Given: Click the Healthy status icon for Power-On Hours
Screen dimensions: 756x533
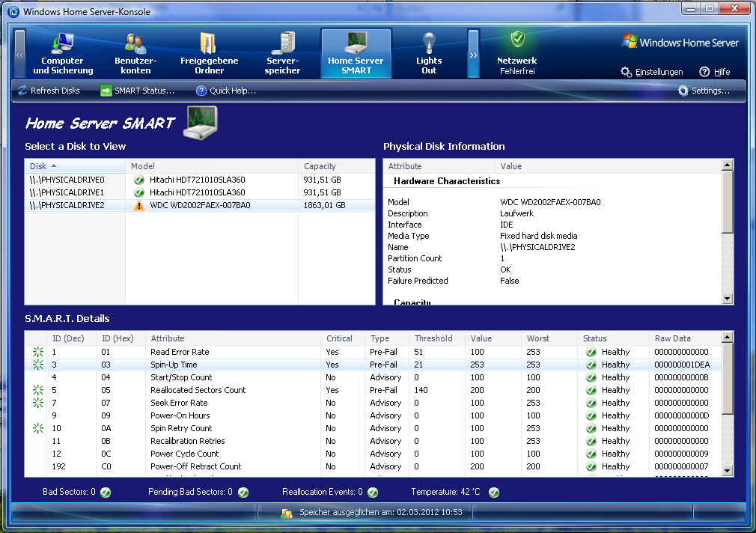Looking at the screenshot, I should click(x=591, y=415).
